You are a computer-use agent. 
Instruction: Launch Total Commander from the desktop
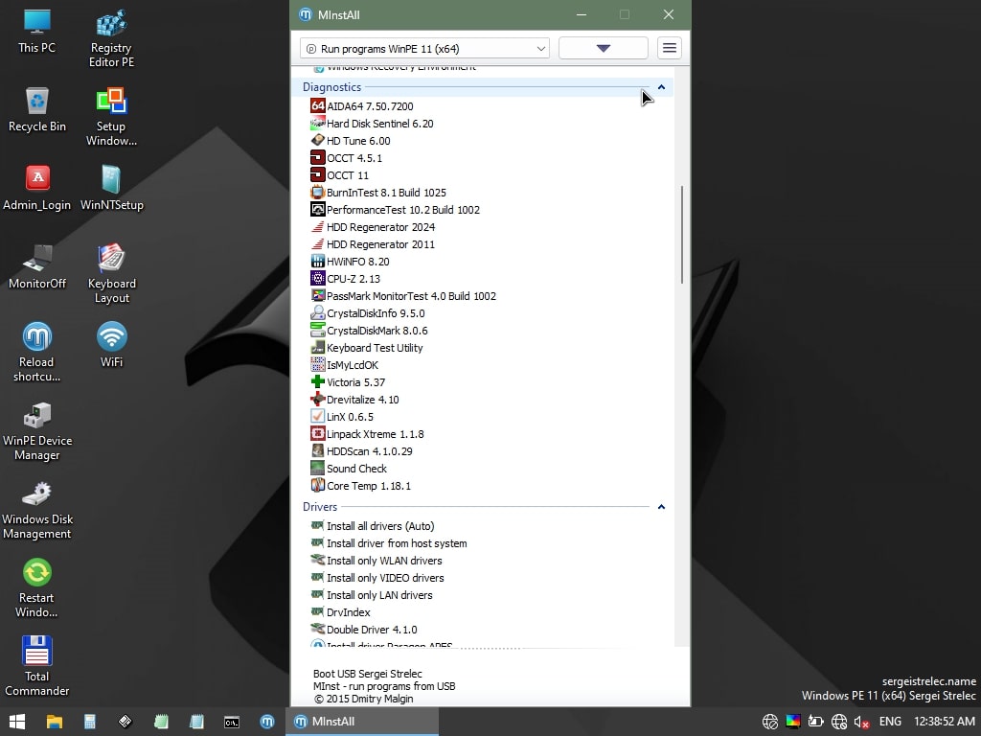point(37,667)
